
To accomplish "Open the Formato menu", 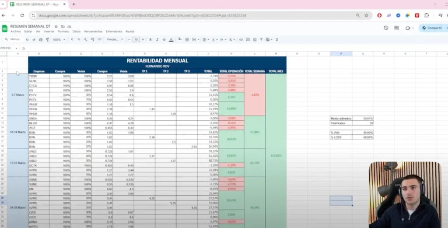I will coord(63,32).
